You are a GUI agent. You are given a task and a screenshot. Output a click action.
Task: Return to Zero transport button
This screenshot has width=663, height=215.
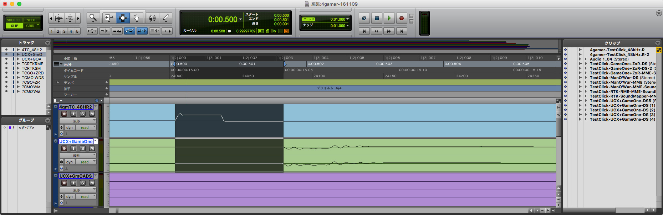(x=364, y=31)
